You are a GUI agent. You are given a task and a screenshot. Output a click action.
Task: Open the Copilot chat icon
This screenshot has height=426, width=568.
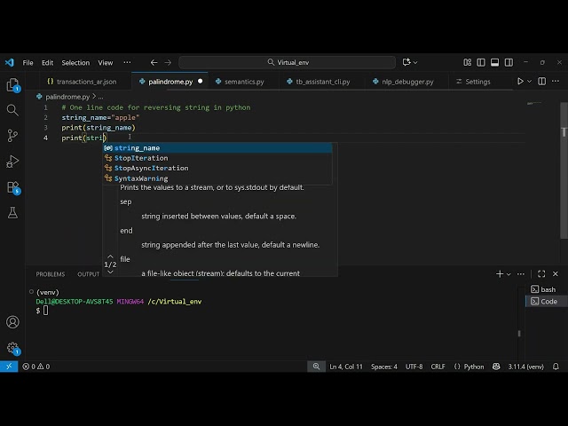pos(406,62)
